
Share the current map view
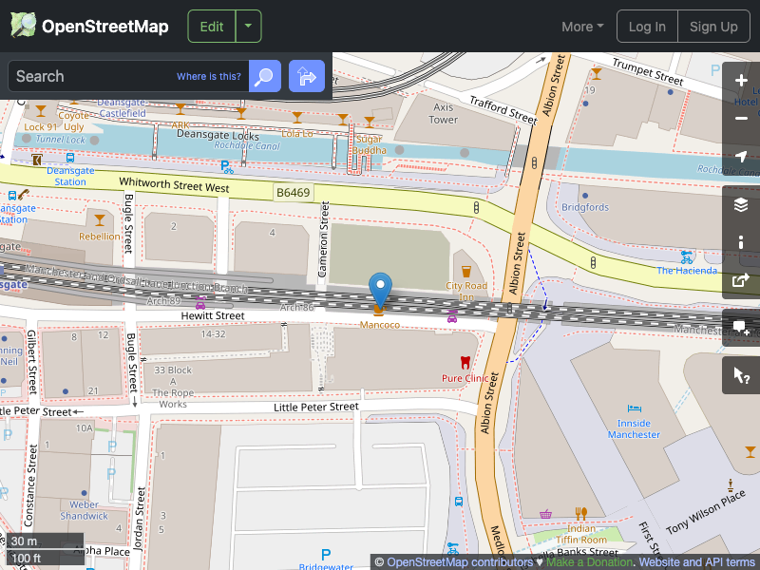741,280
